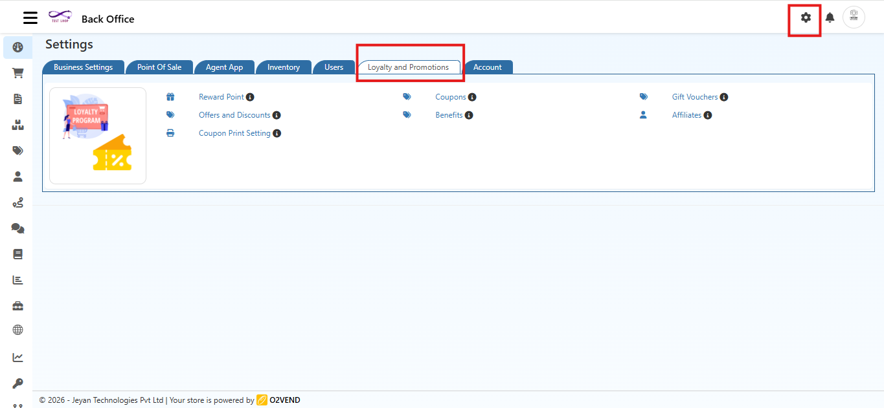Click the globe icon in the sidebar

pos(17,330)
